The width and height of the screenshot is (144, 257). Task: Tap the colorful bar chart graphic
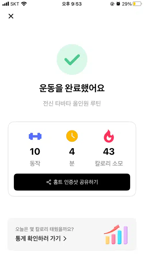(116, 235)
